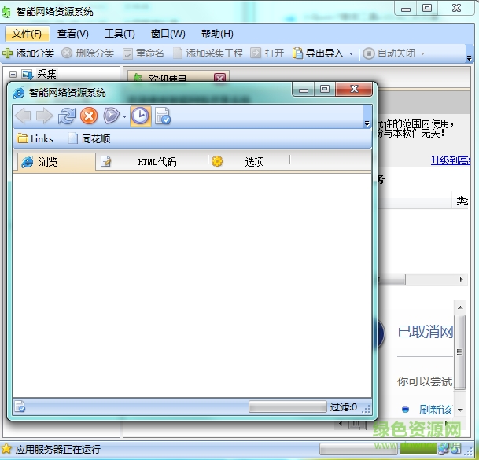479x460 pixels.
Task: Open the Links folder
Action: tap(35, 138)
